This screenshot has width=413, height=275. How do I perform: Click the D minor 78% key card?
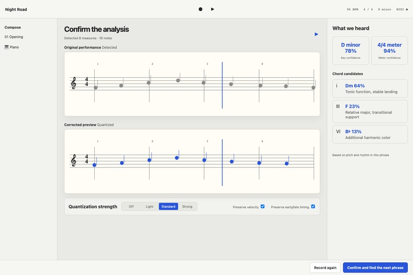pyautogui.click(x=350, y=51)
